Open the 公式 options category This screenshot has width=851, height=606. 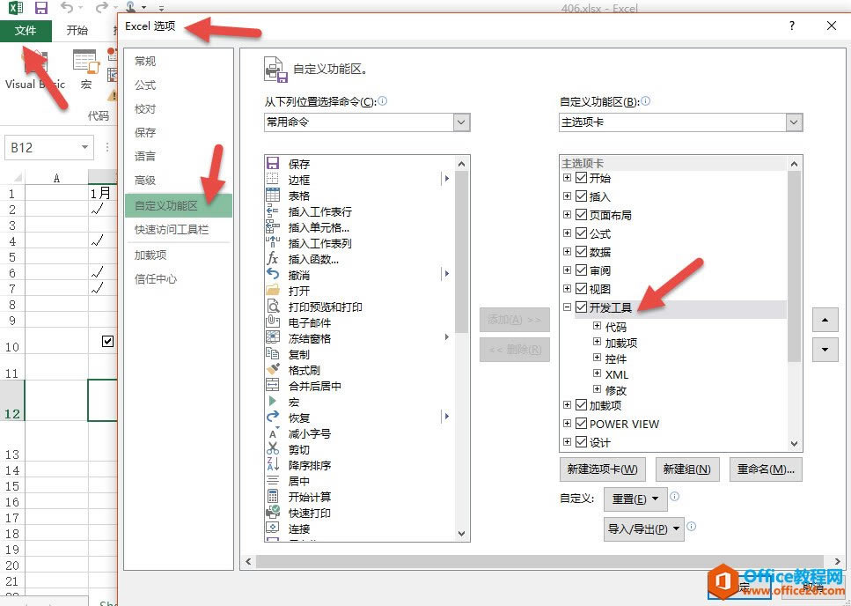[178, 85]
